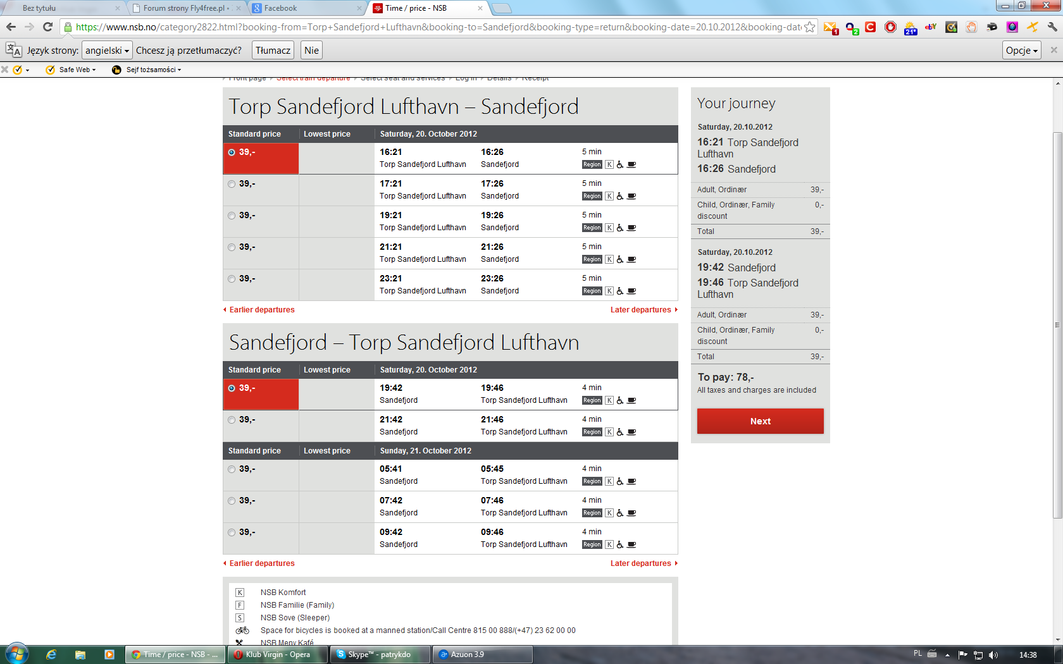The width and height of the screenshot is (1063, 664).
Task: Switch to the Forum strony Fly4free.pl tab
Action: point(187,8)
